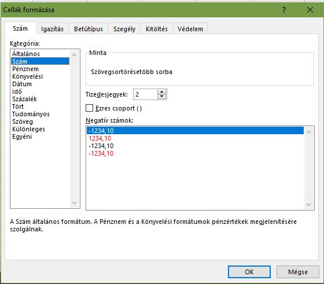Image resolution: width=324 pixels, height=284 pixels.
Task: Click category list scroll down arrow
Action: click(75, 203)
